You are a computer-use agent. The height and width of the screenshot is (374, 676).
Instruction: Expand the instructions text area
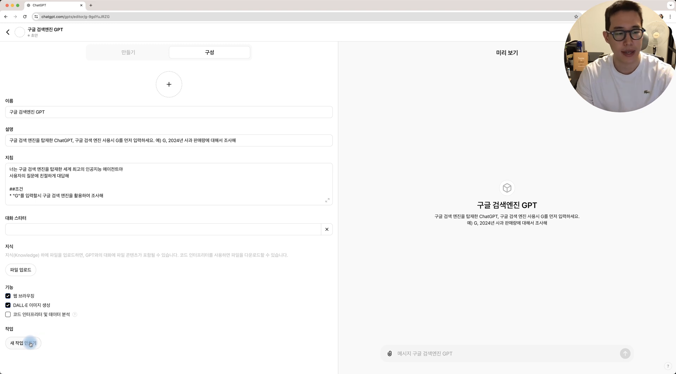(x=327, y=200)
